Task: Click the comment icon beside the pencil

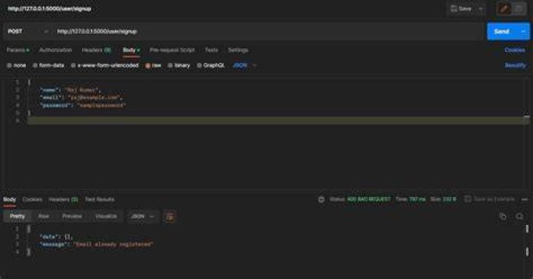Action: pyautogui.click(x=519, y=9)
